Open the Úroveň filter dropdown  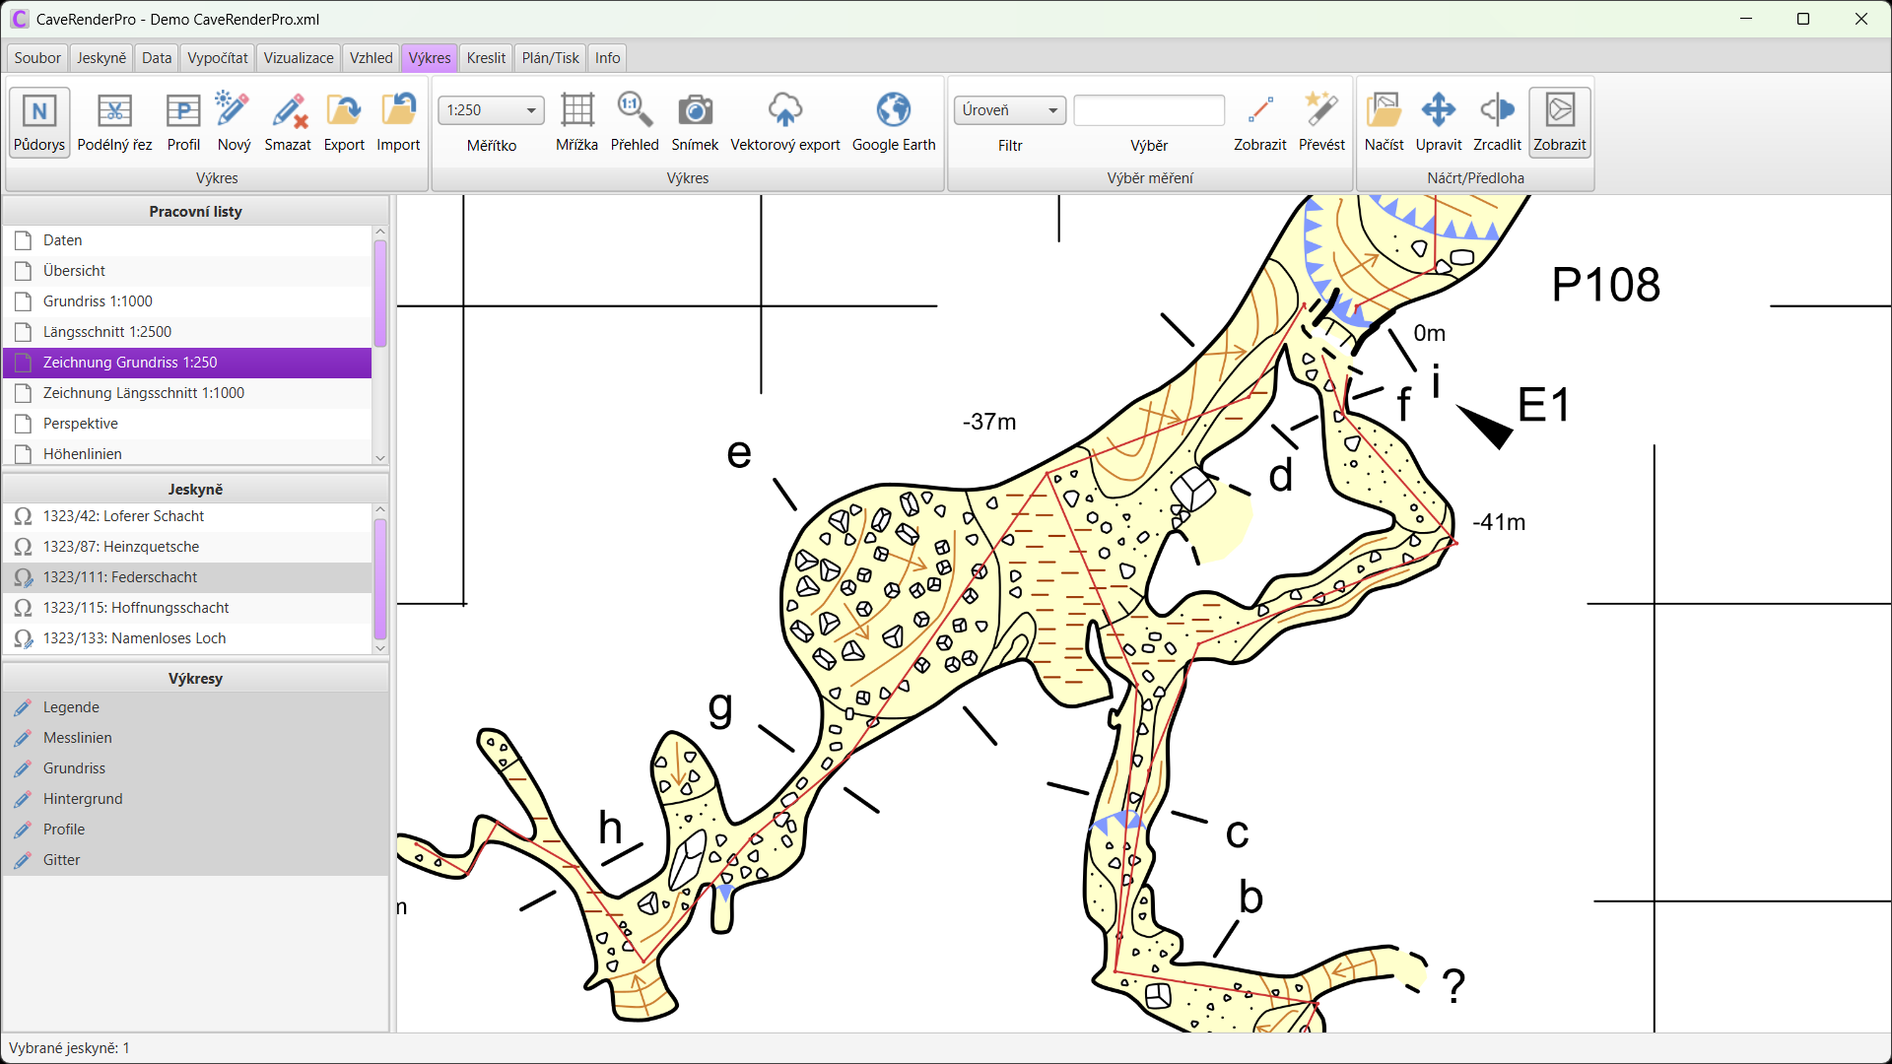[1010, 110]
